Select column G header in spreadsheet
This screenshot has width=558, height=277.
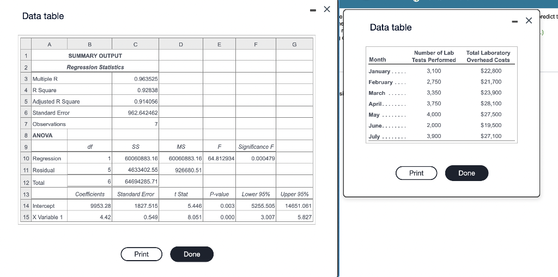pyautogui.click(x=294, y=45)
